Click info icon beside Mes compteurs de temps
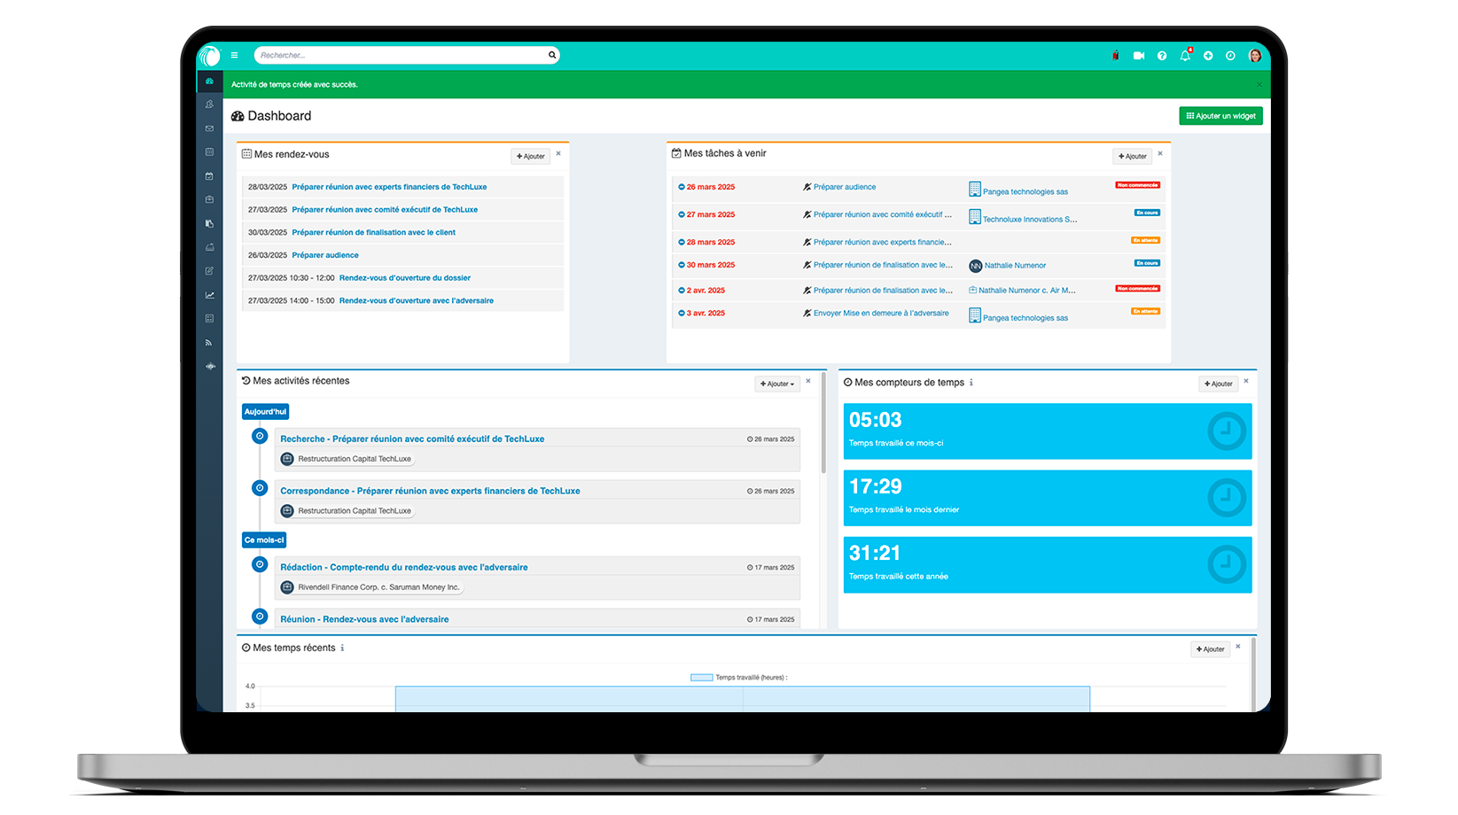The height and width of the screenshot is (815, 1458). [x=971, y=383]
